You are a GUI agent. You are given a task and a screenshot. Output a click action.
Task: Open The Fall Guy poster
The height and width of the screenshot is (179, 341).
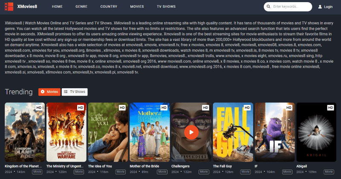pos(233,132)
